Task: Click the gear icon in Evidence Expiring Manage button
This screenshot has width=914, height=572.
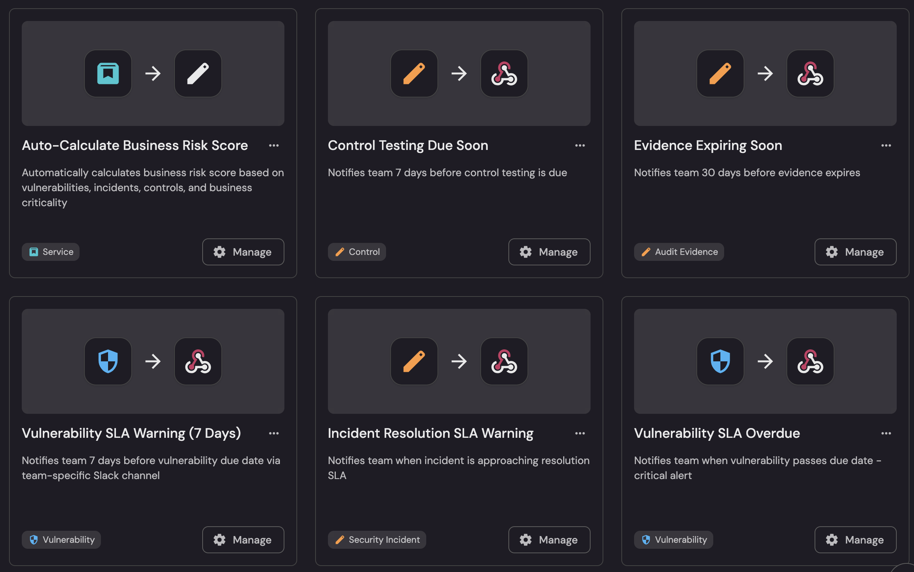Action: (x=831, y=252)
